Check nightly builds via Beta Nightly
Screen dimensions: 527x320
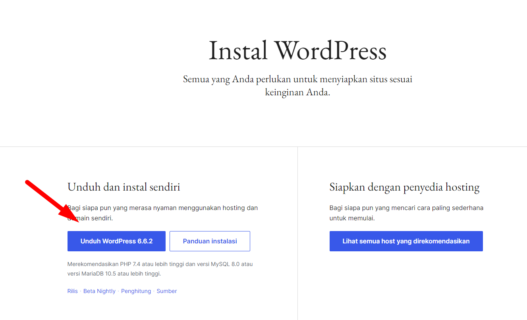[x=99, y=291]
